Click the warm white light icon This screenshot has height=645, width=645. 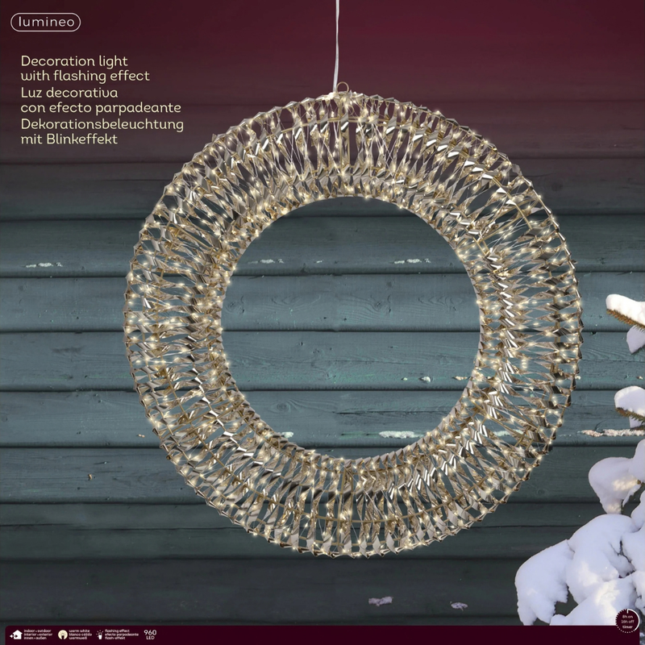click(x=63, y=635)
